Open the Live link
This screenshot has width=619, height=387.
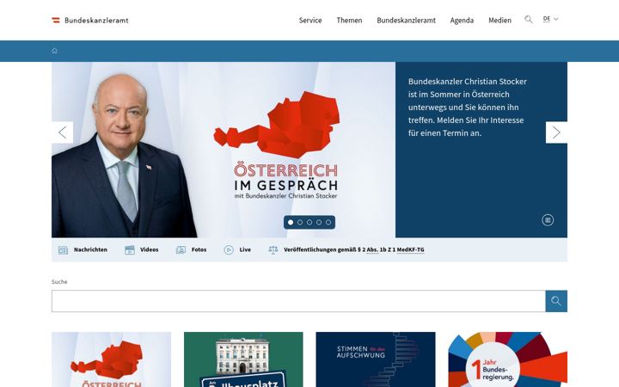click(x=245, y=249)
